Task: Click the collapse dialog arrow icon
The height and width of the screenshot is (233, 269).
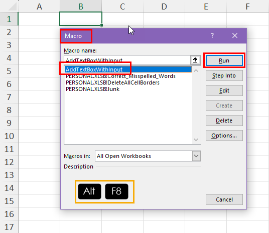Action: coord(195,60)
